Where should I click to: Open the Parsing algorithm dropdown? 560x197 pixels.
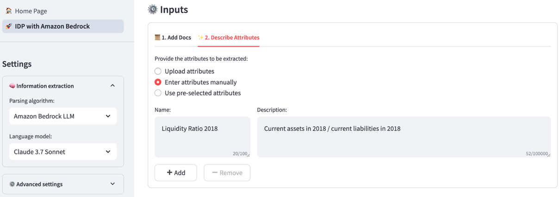click(63, 116)
